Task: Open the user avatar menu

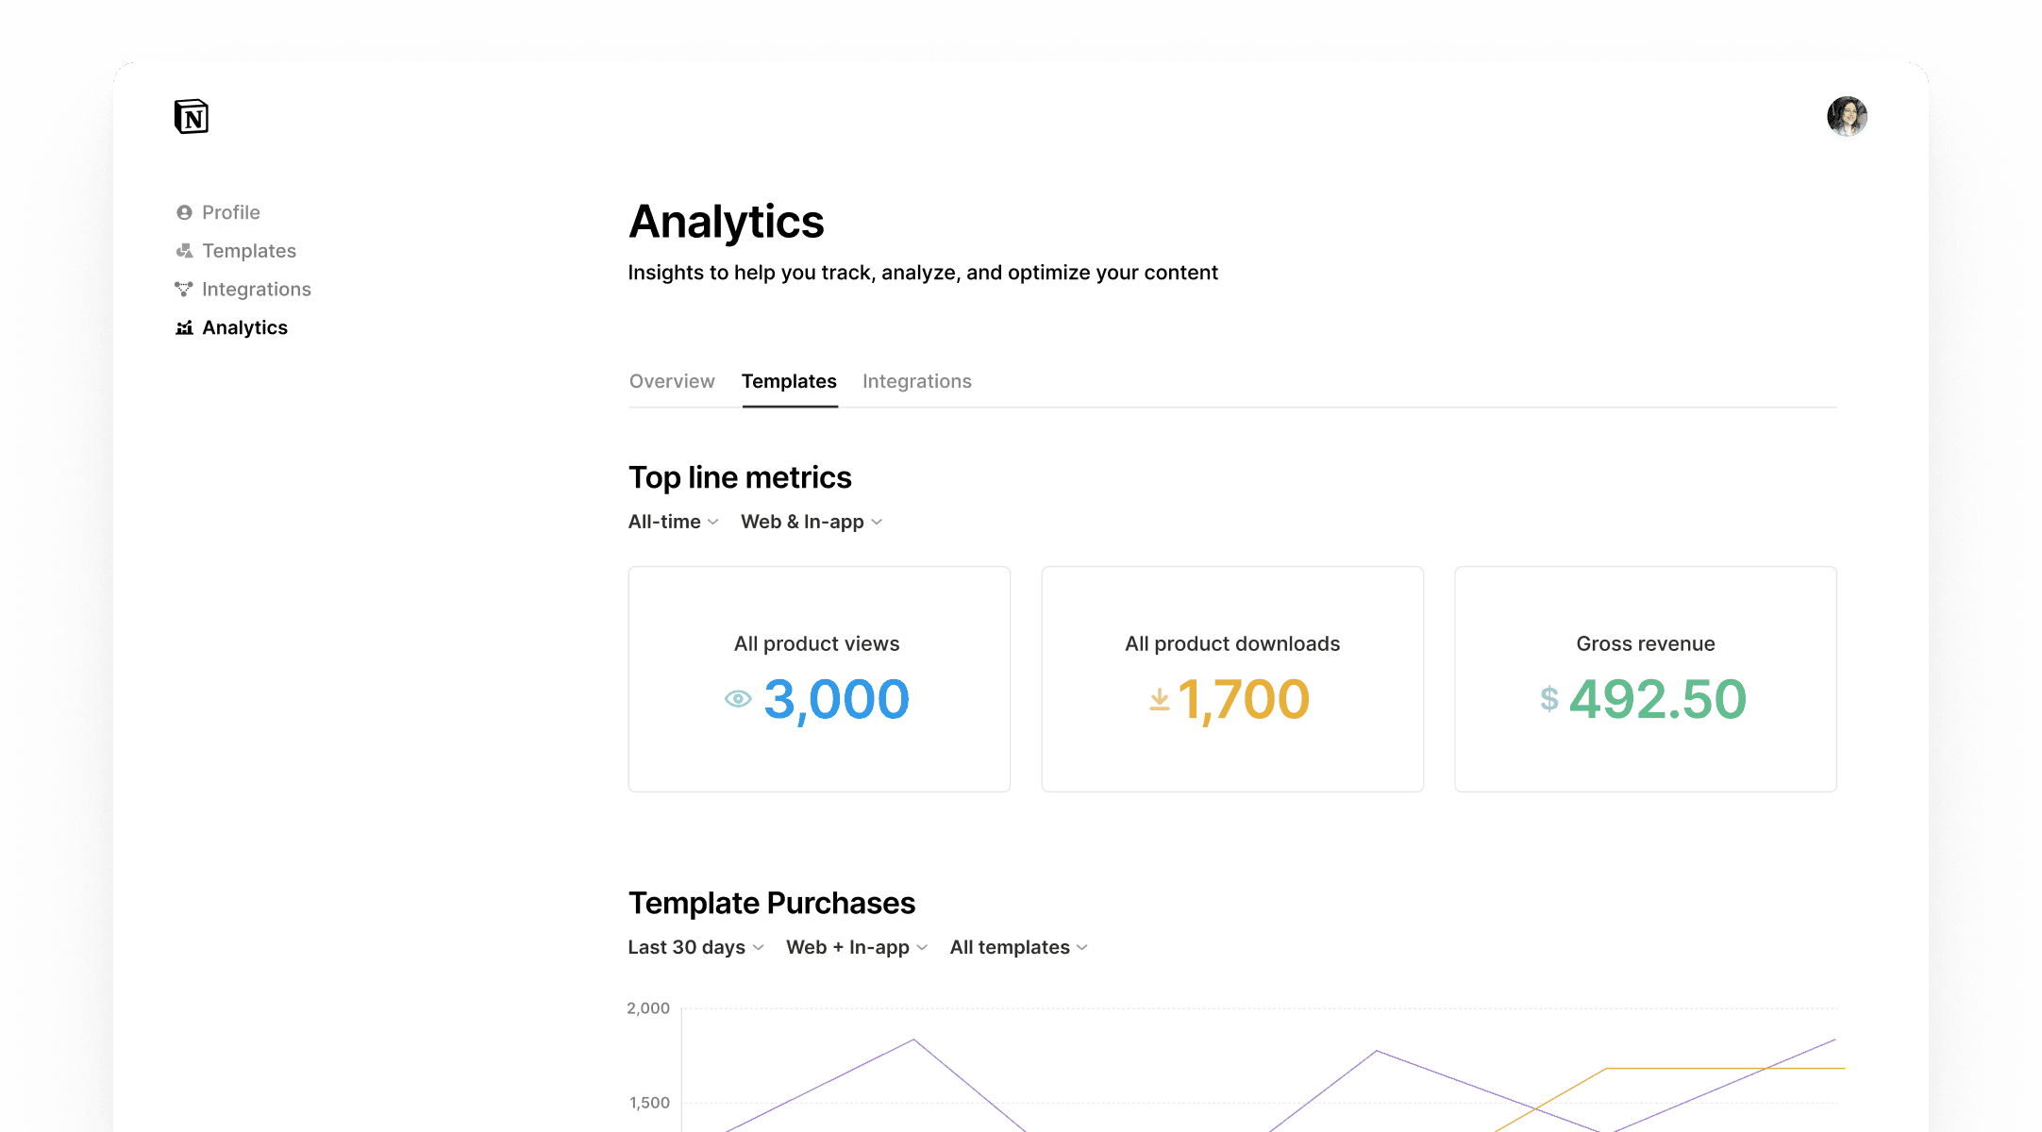Action: (x=1847, y=117)
